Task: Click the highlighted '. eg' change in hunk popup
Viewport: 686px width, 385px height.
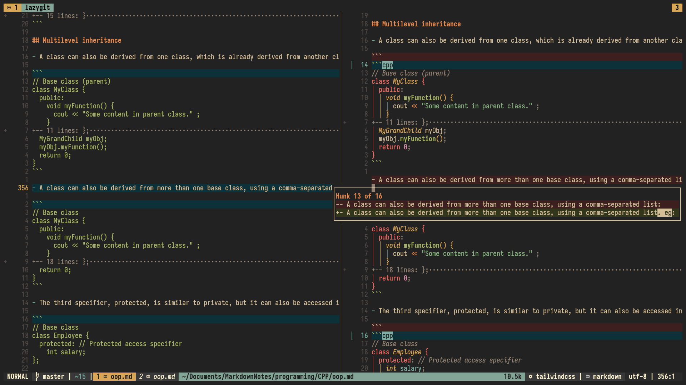Action: pos(665,212)
